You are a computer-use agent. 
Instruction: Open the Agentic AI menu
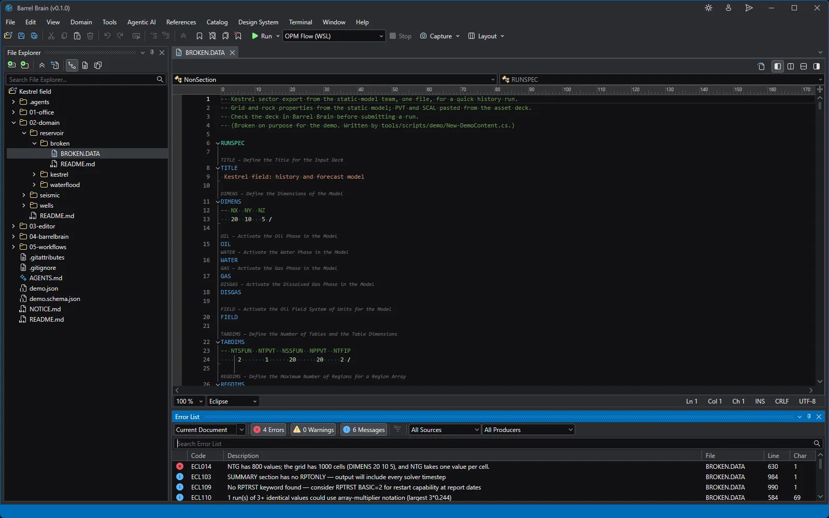(x=141, y=22)
